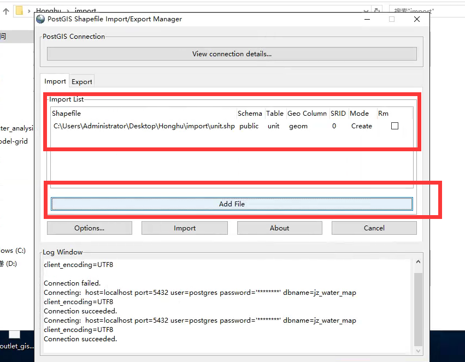
Task: Select the unit.shp shapefile path cell
Action: pos(144,126)
